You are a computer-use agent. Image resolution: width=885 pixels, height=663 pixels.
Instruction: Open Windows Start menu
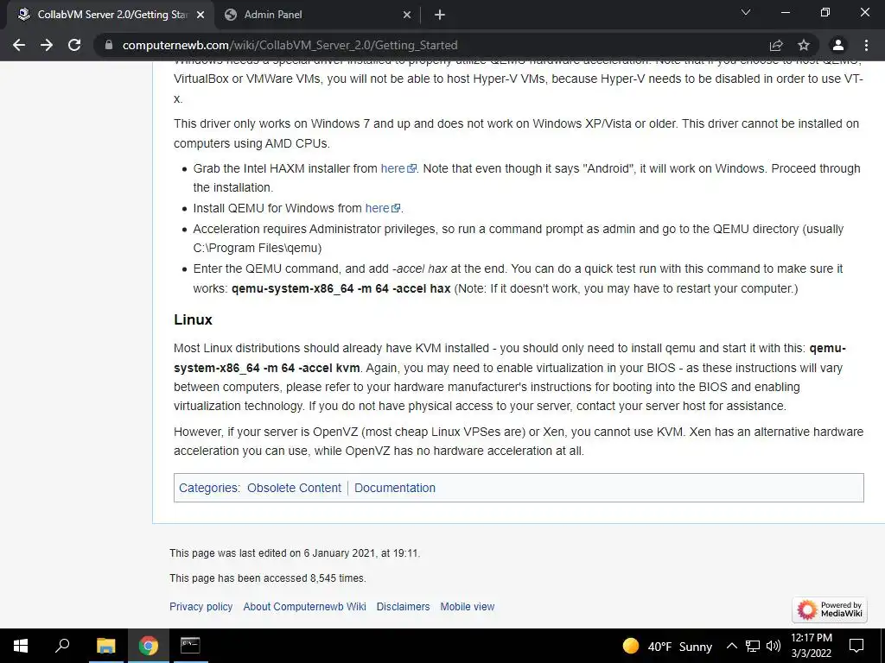[21, 646]
